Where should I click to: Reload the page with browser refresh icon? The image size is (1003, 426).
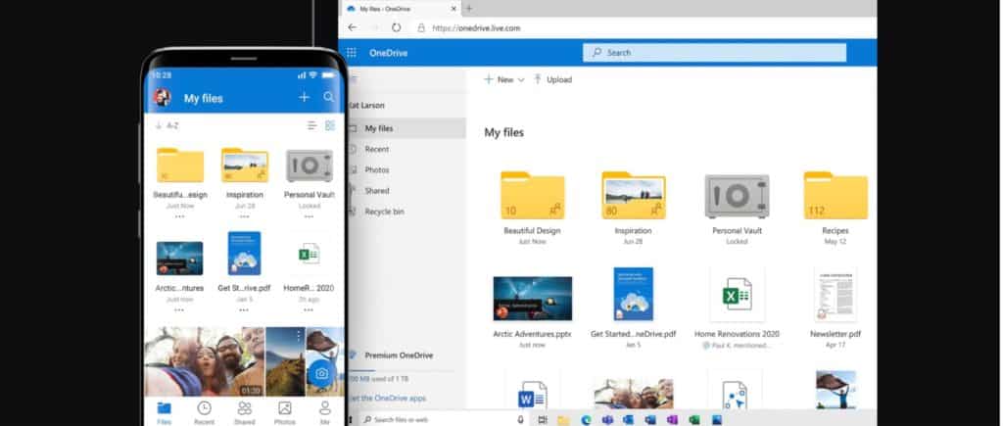[396, 27]
